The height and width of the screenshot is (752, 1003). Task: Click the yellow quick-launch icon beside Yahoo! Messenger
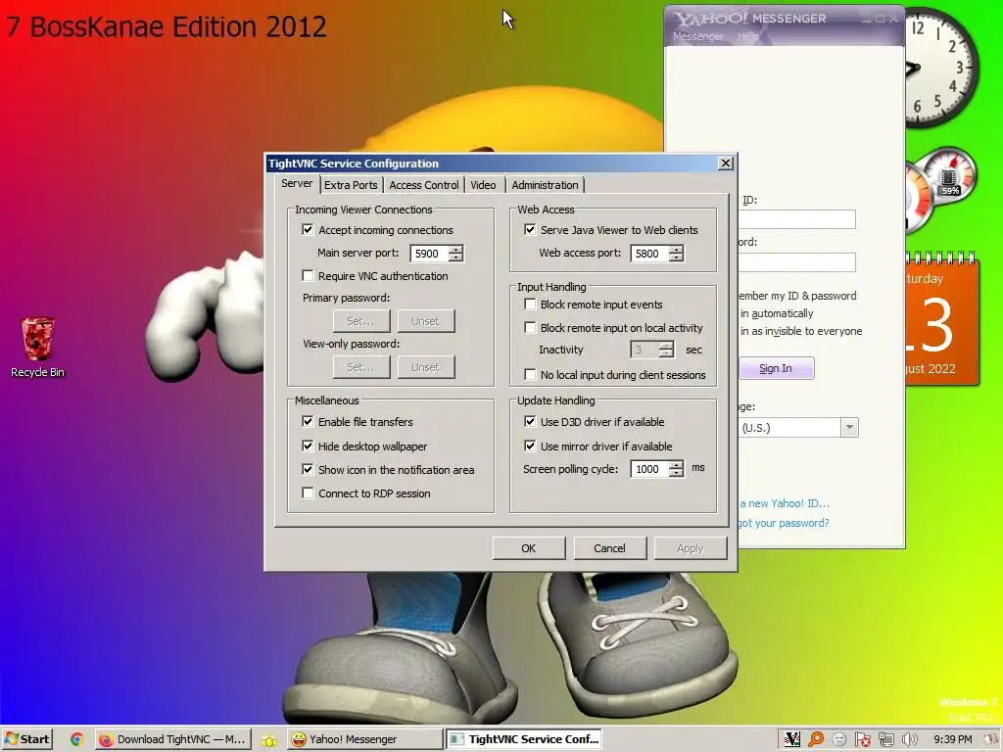click(x=268, y=740)
